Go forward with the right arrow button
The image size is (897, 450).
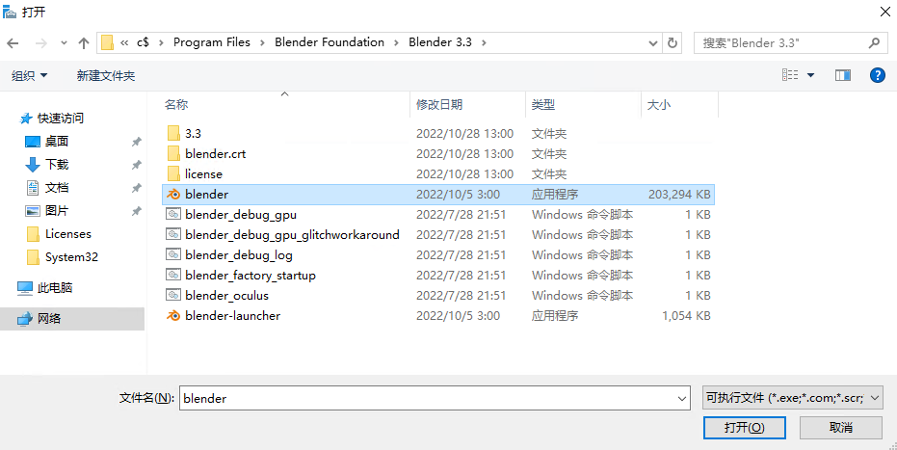(41, 43)
